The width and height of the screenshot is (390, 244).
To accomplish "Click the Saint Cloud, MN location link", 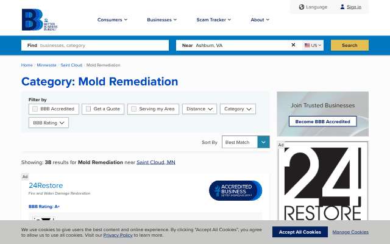I will 156,162.
